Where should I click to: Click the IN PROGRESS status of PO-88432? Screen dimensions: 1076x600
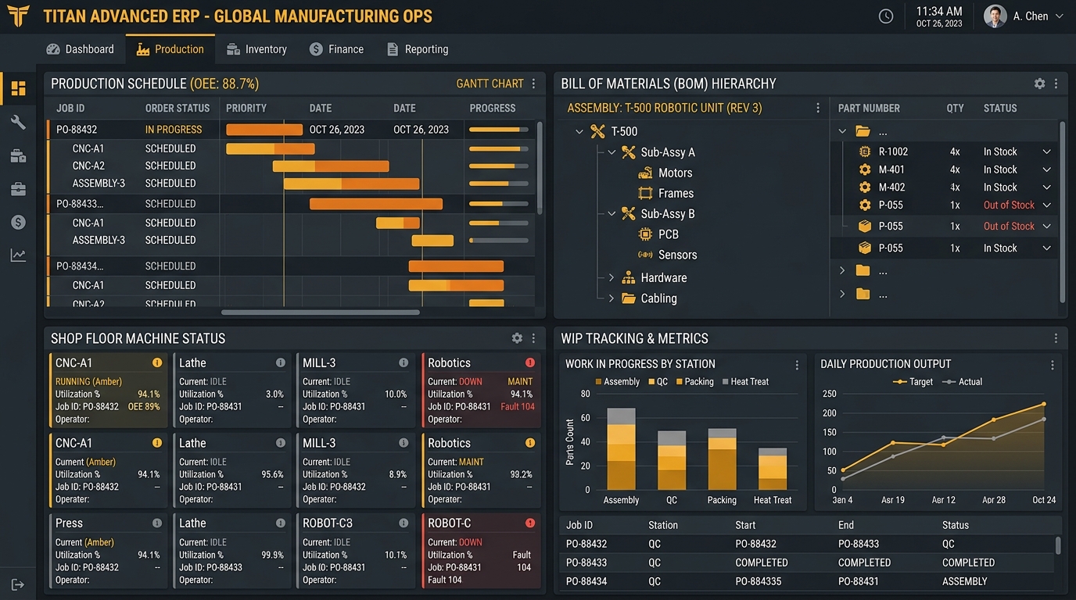click(174, 130)
